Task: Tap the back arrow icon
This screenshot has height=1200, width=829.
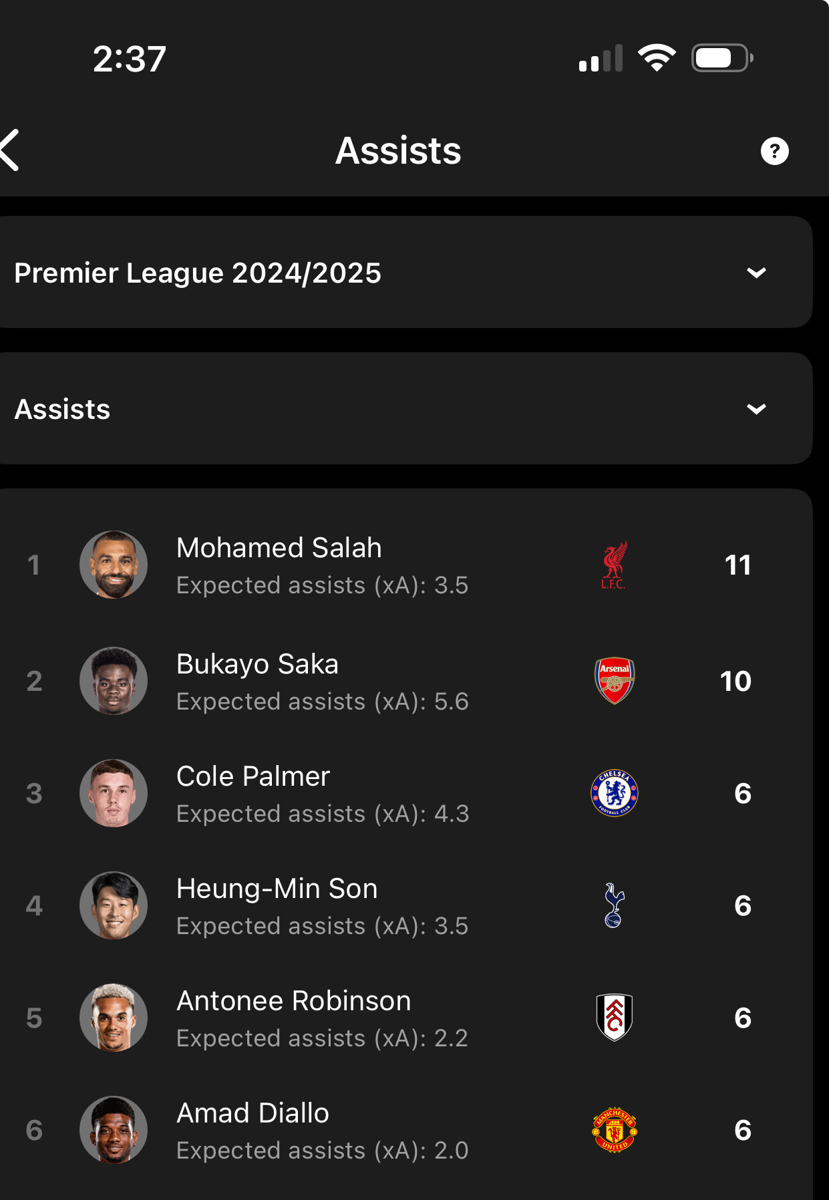Action: (x=9, y=150)
